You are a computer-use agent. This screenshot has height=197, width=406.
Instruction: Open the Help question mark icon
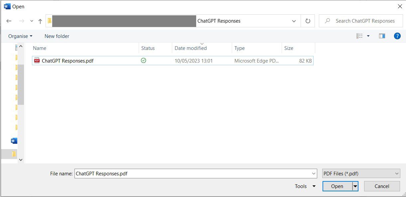397,36
